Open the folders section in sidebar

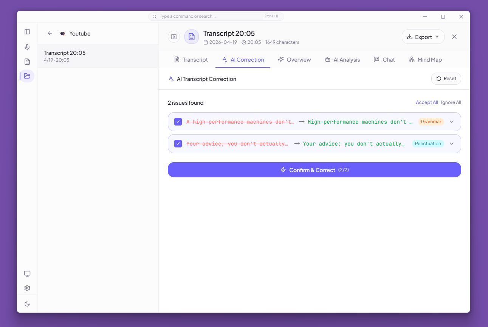tap(27, 76)
